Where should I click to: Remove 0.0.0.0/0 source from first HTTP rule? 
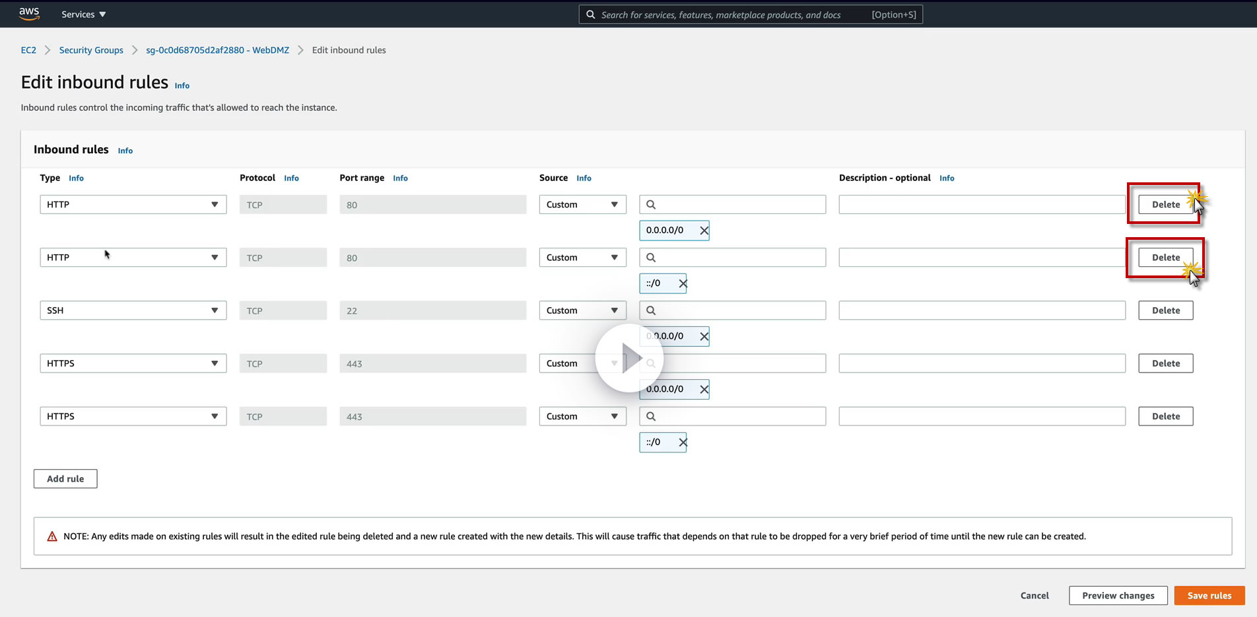click(704, 231)
